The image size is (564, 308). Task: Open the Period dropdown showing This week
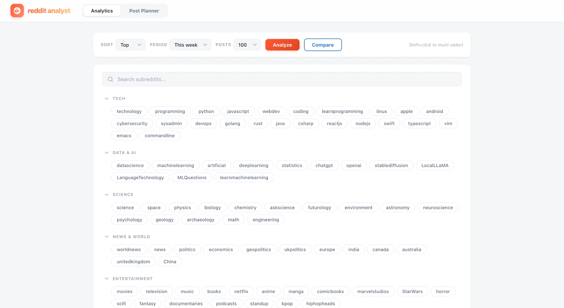click(x=190, y=45)
